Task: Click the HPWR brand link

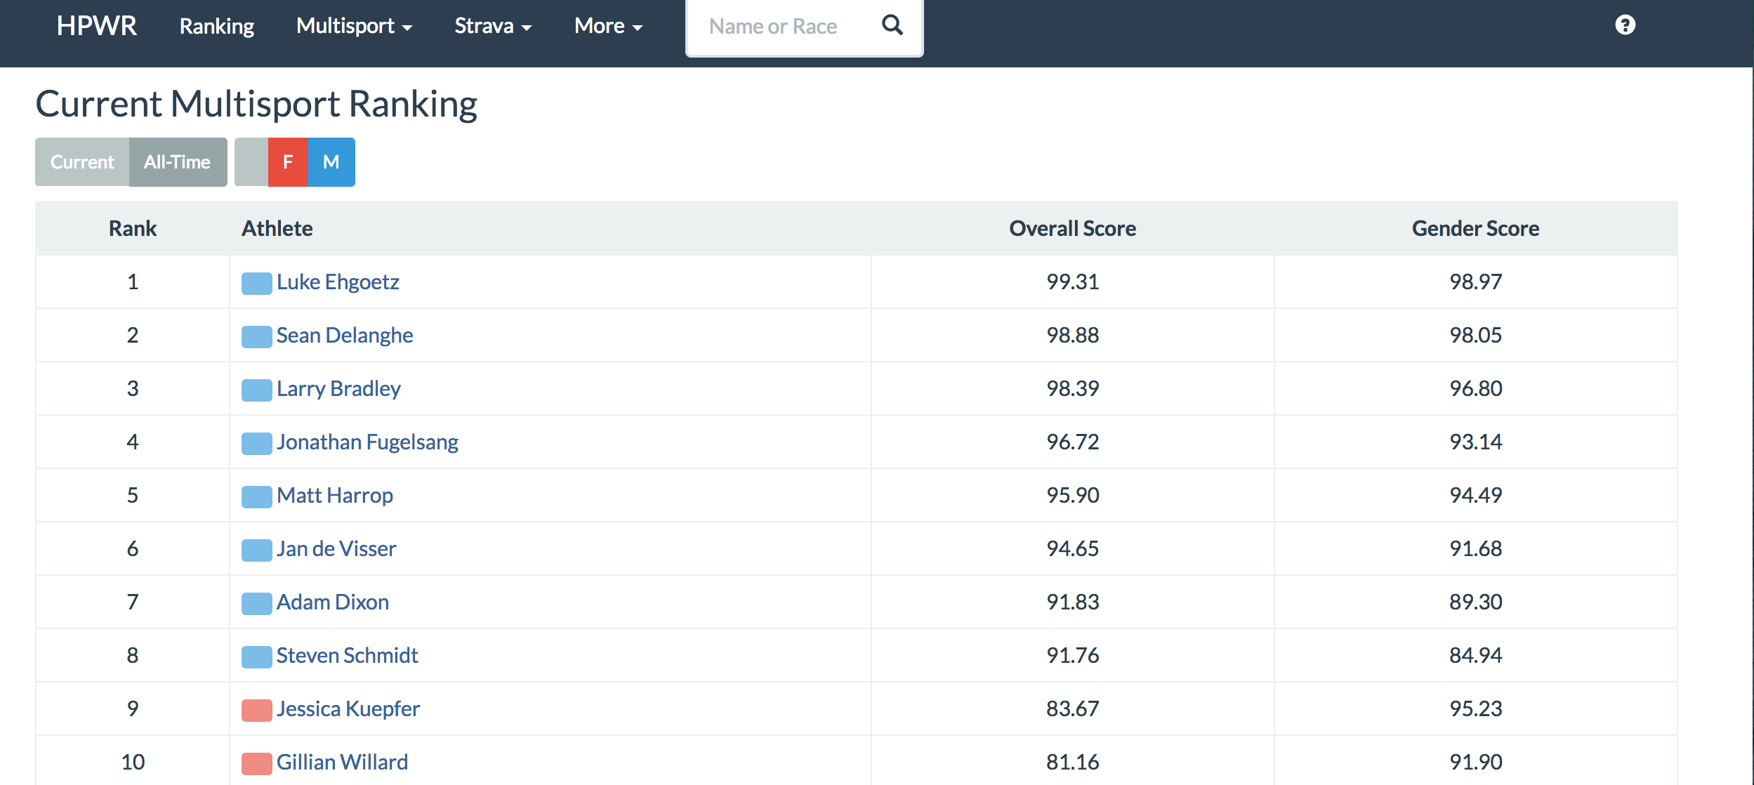Action: click(x=96, y=26)
